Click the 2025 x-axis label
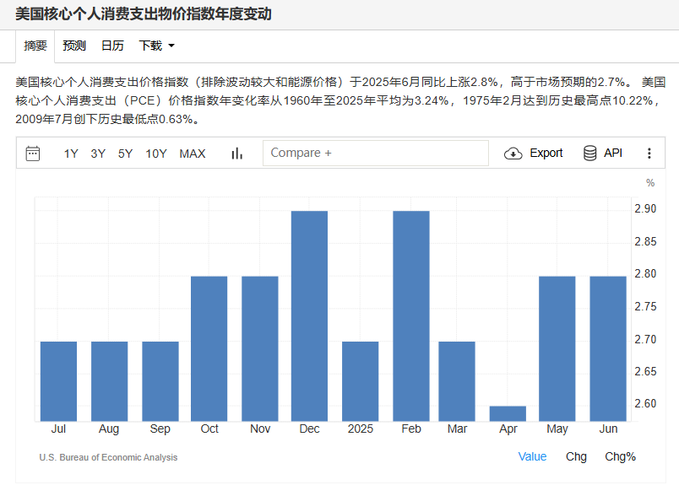This screenshot has height=496, width=679. (361, 429)
